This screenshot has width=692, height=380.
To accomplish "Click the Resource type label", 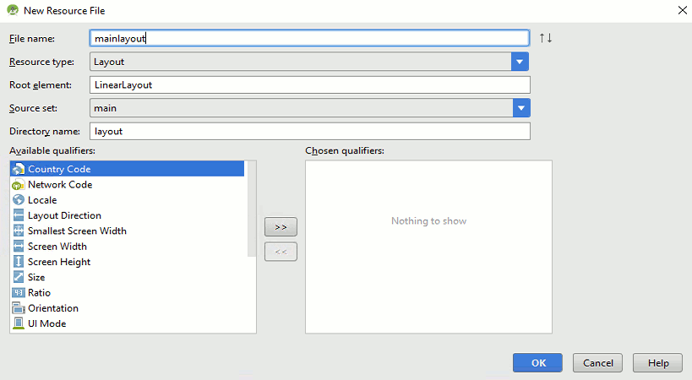I will (x=41, y=62).
